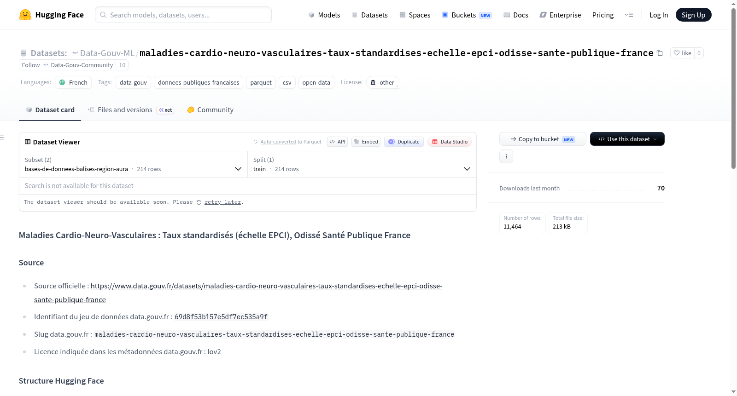Open the three-dot more options button
The width and height of the screenshot is (737, 396).
pyautogui.click(x=506, y=156)
